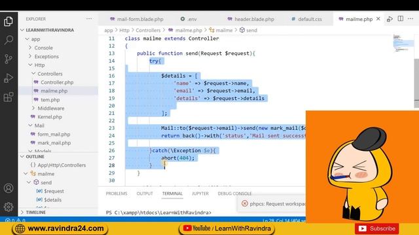The image size is (419, 235).
Task: Expand the Console folder
Action: [43, 48]
